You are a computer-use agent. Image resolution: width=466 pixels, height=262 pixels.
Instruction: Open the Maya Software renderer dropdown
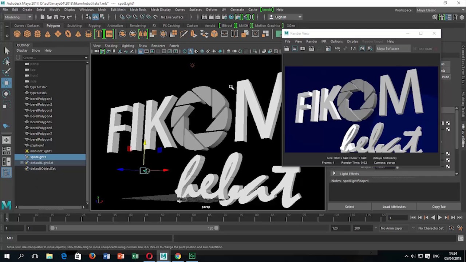(x=393, y=48)
